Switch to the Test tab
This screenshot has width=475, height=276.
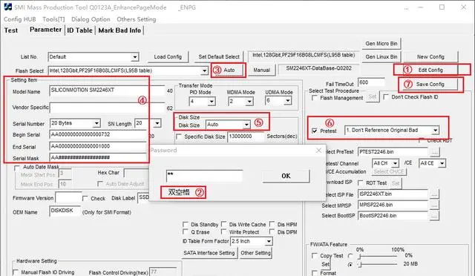(x=11, y=30)
